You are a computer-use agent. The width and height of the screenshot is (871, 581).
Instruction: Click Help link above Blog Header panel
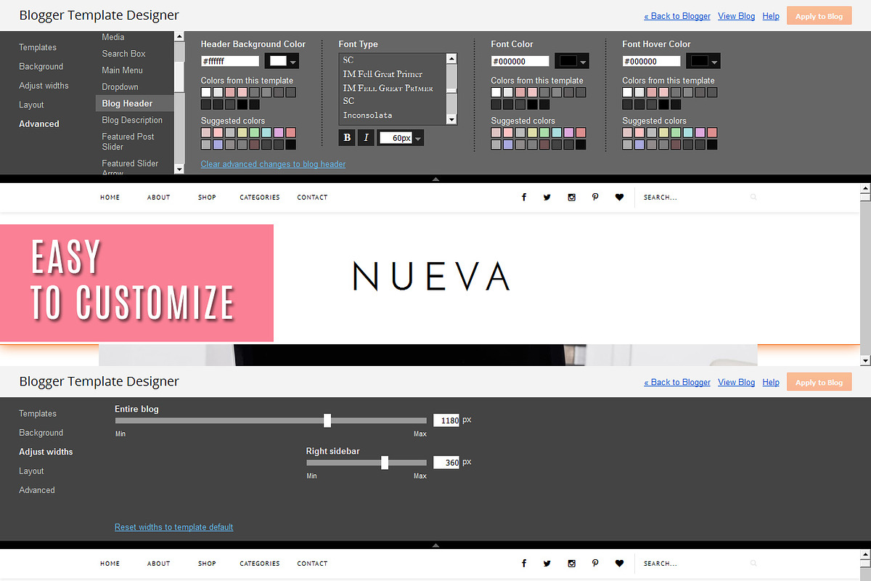coord(771,16)
